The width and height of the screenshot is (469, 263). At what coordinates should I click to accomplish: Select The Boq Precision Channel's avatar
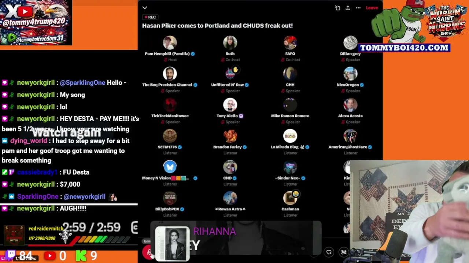coord(170,74)
